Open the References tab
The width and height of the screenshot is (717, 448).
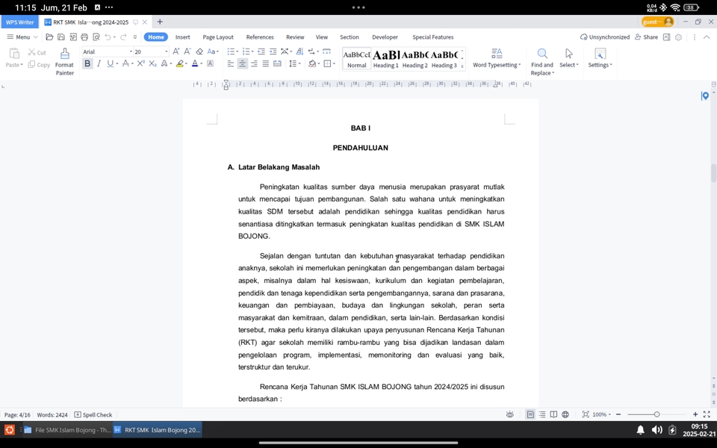[x=260, y=37]
